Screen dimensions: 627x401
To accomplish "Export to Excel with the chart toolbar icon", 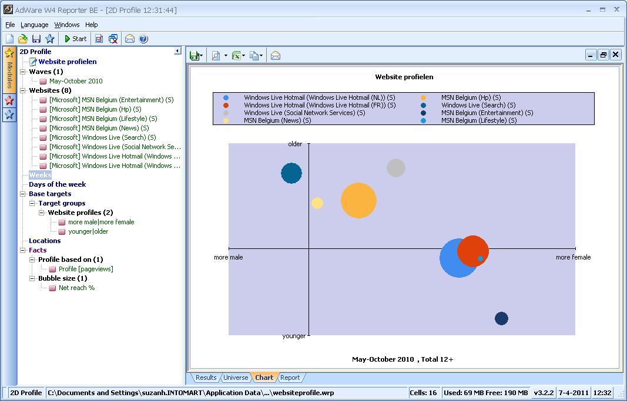I will pos(236,56).
